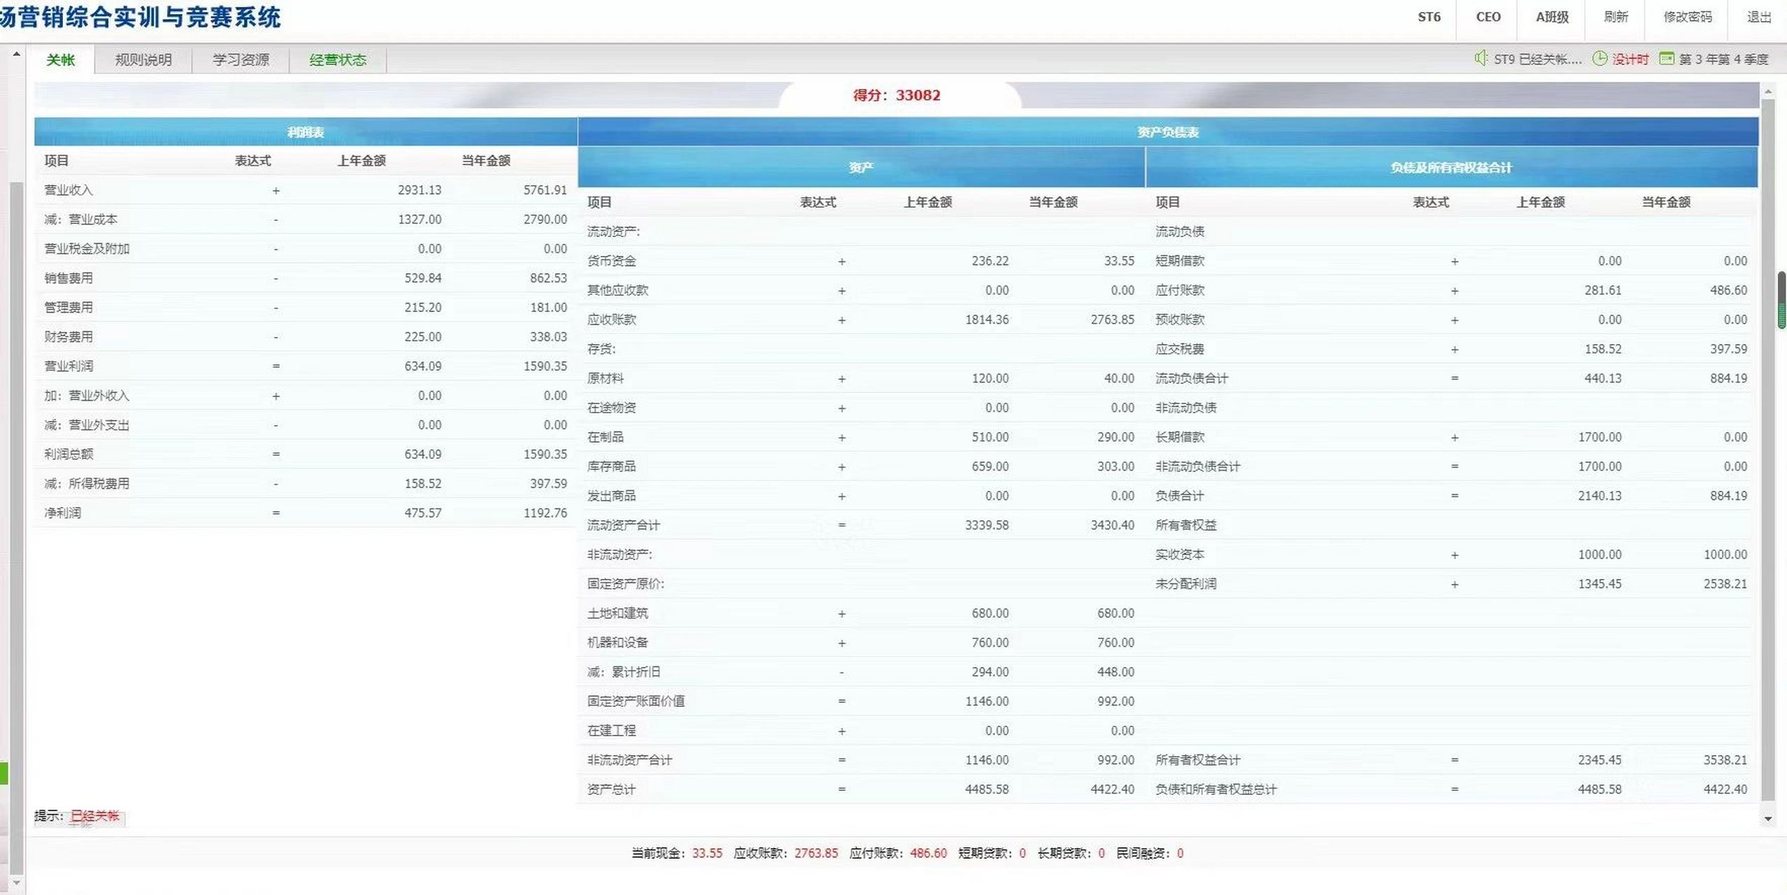Screen dimensions: 1787x895
Task: Click the up arrow on the left scrollbar
Action: point(15,52)
